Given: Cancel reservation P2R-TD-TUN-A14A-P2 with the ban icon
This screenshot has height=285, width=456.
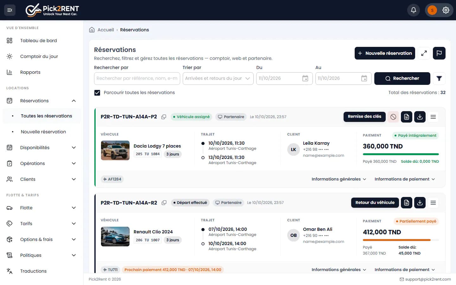Looking at the screenshot, I should 393,117.
